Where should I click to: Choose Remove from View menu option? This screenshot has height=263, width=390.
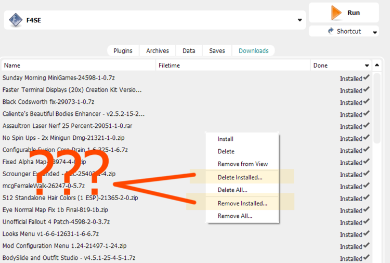(242, 164)
